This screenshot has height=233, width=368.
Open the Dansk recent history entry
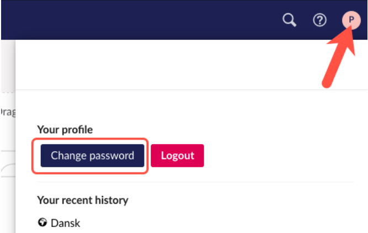click(59, 223)
